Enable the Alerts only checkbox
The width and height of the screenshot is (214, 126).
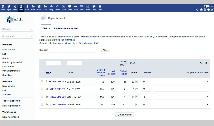click(126, 65)
